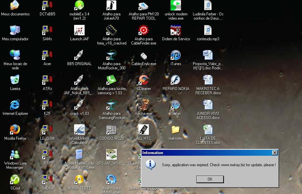Select the hacha.exe icon
302x194 pixels.
(144, 105)
